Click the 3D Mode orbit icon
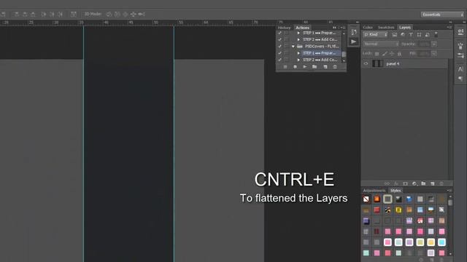Image resolution: width=467 pixels, height=262 pixels. pyautogui.click(x=109, y=14)
